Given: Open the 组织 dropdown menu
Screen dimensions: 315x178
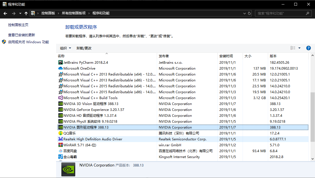Looking at the screenshot, I should pyautogui.click(x=65, y=48).
